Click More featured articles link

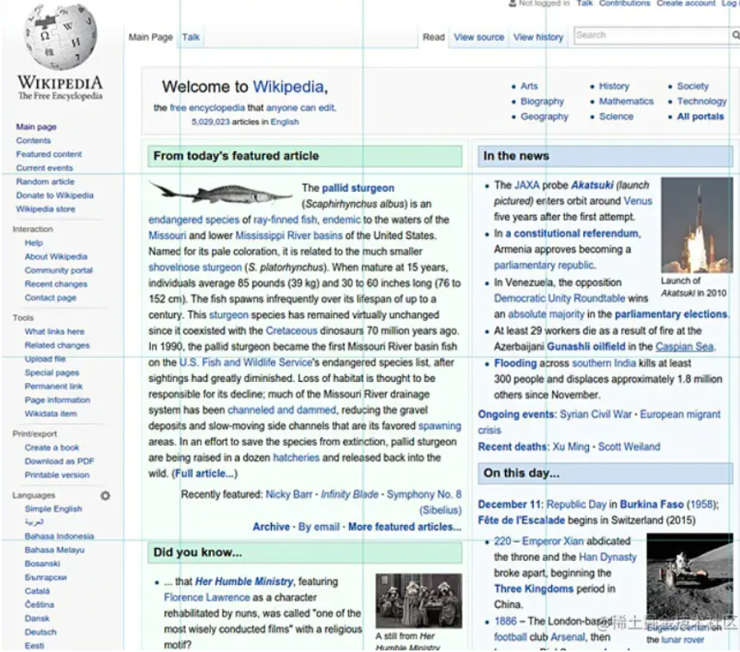click(x=404, y=527)
